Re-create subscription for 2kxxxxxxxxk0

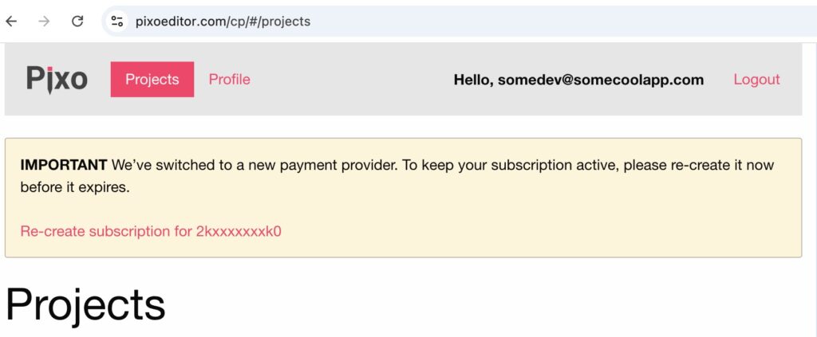tap(151, 231)
